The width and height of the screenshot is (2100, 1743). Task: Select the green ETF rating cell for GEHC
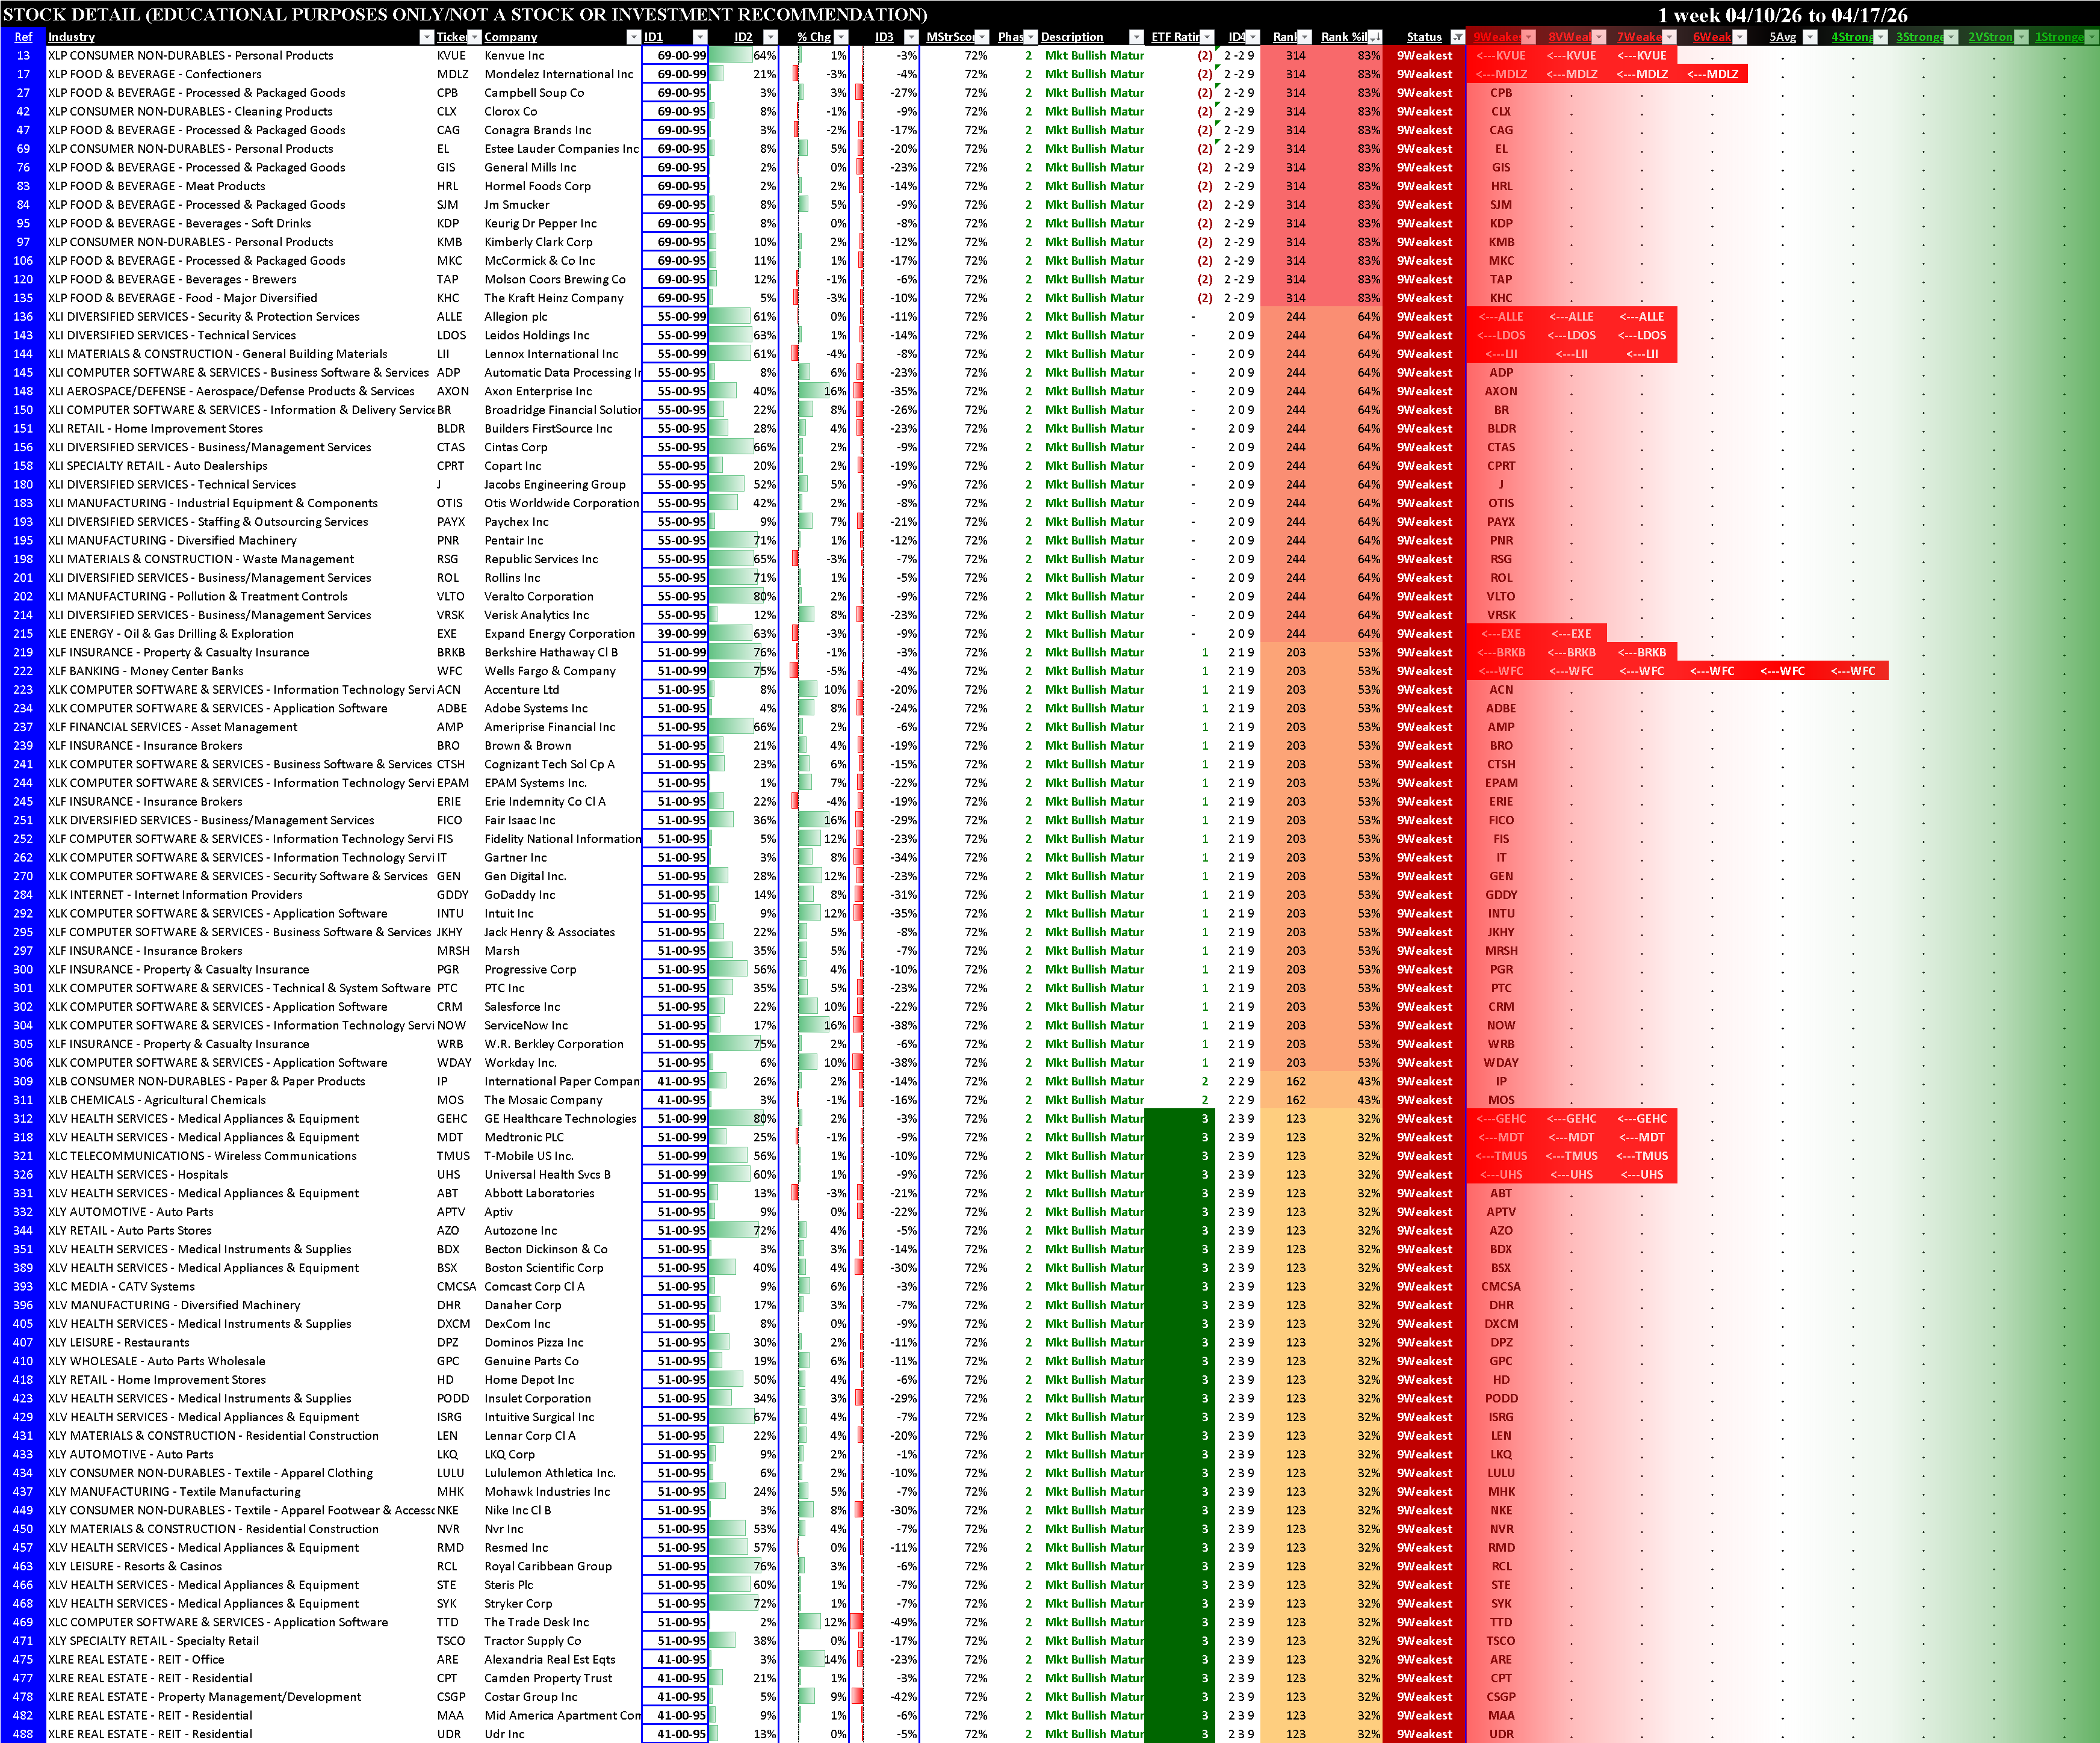(x=1180, y=1118)
